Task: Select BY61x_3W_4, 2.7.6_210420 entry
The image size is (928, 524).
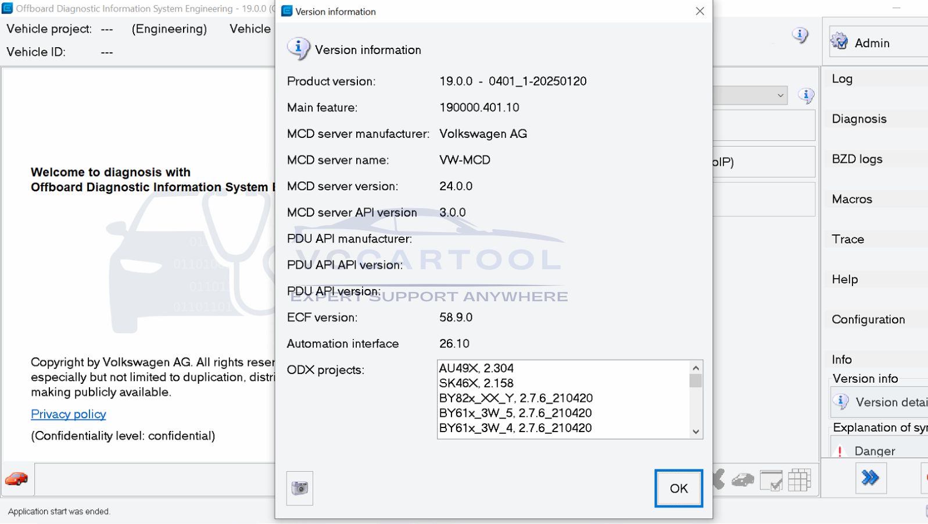Action: coord(515,428)
